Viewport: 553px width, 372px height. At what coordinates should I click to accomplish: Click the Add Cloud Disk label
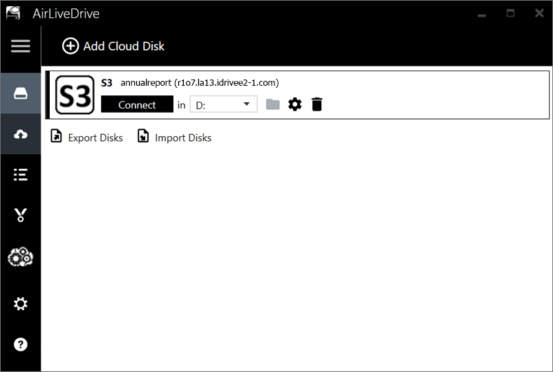point(124,46)
